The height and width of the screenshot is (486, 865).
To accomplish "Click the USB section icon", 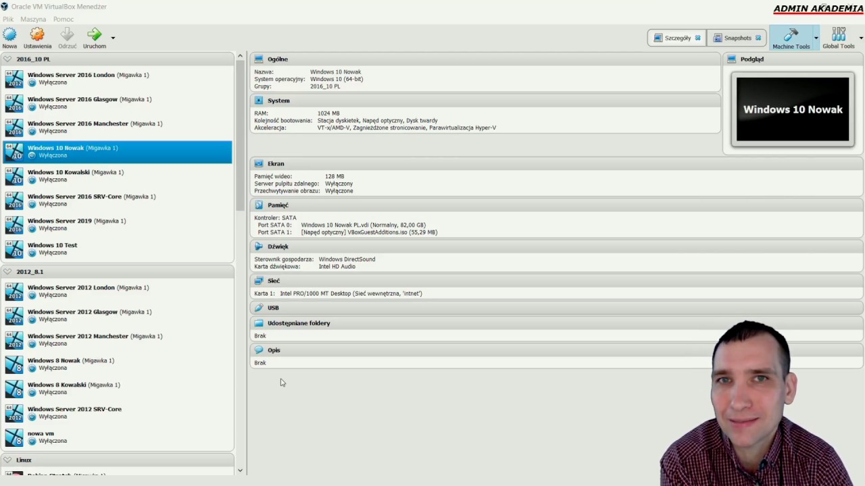I will 259,307.
